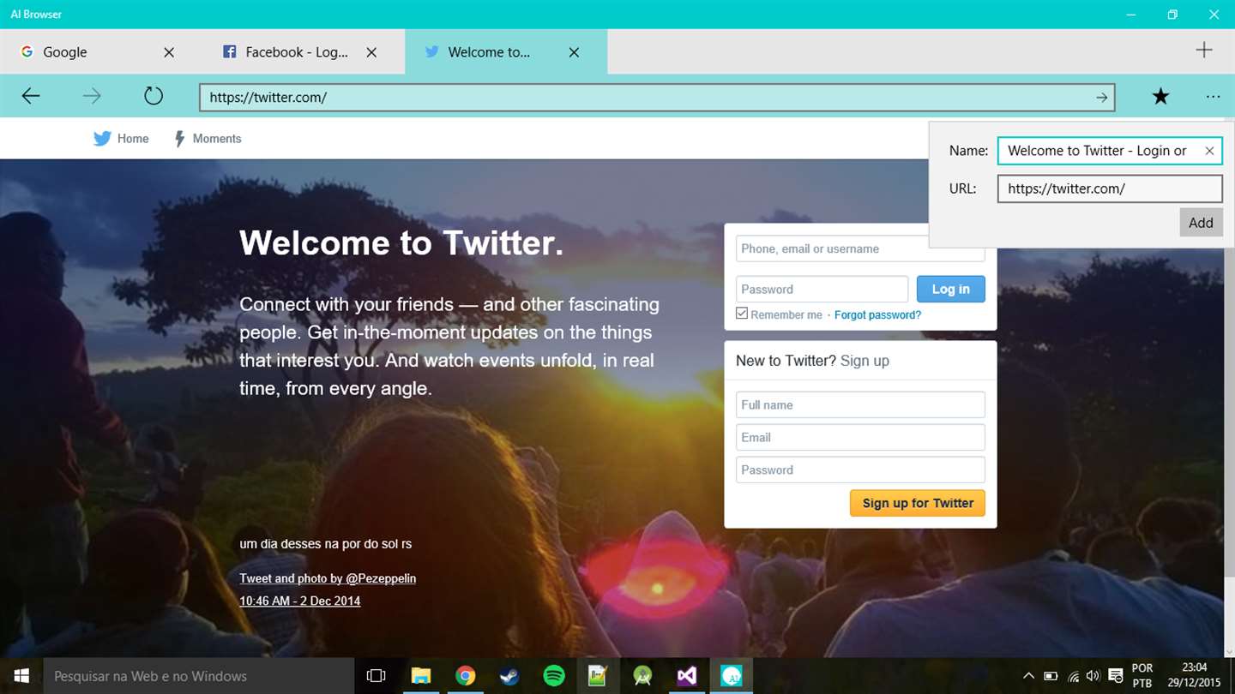Open a new tab with the plus icon
The width and height of the screenshot is (1235, 694).
pyautogui.click(x=1204, y=51)
